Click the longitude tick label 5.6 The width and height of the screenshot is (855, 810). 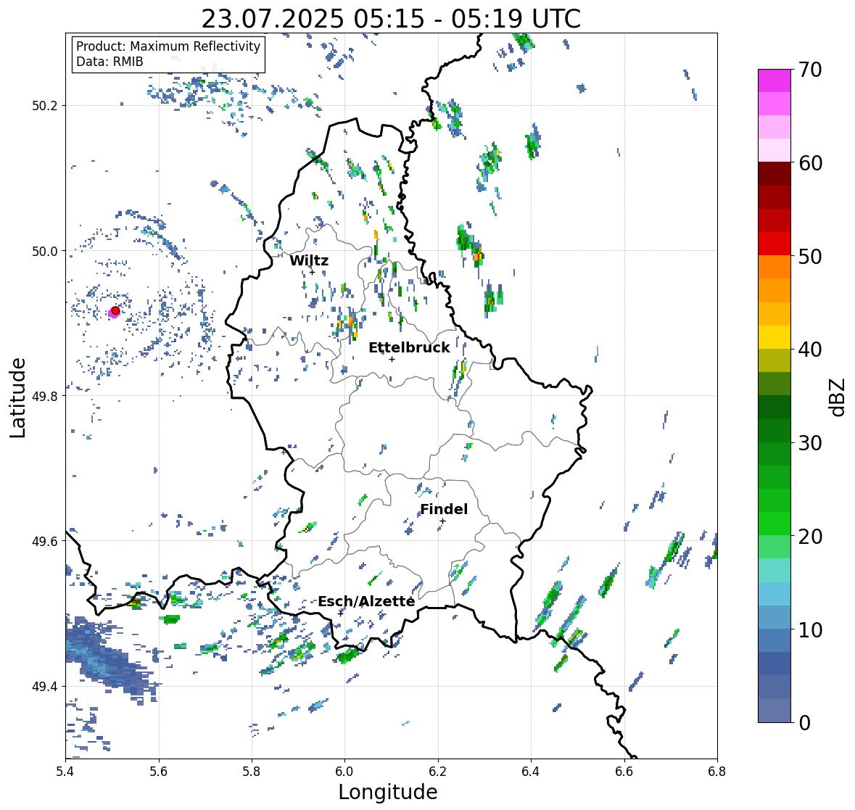point(159,771)
